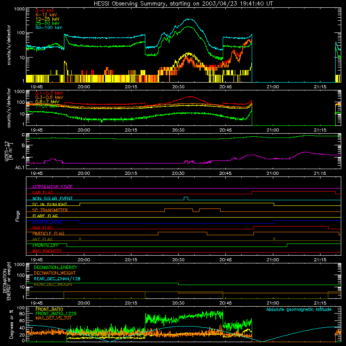Click counts/s/detector axis title of keV panel

[x=9, y=45]
